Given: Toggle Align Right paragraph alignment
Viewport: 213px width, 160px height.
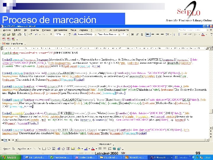Looking at the screenshot, I should click(x=158, y=35).
